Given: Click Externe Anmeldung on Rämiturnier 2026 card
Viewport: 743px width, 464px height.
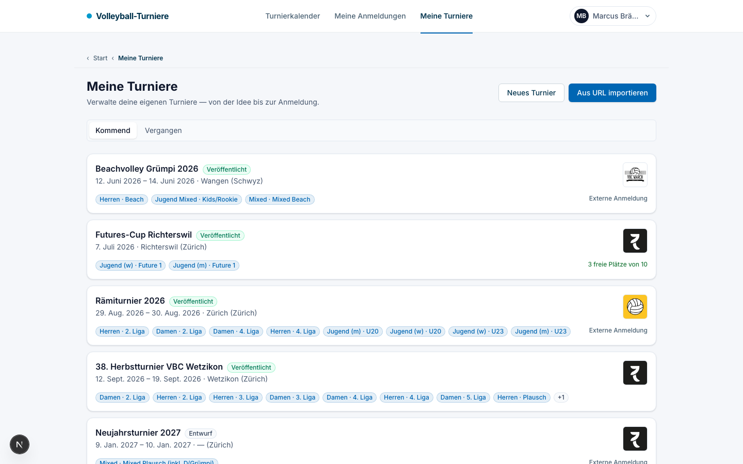Looking at the screenshot, I should tap(618, 330).
